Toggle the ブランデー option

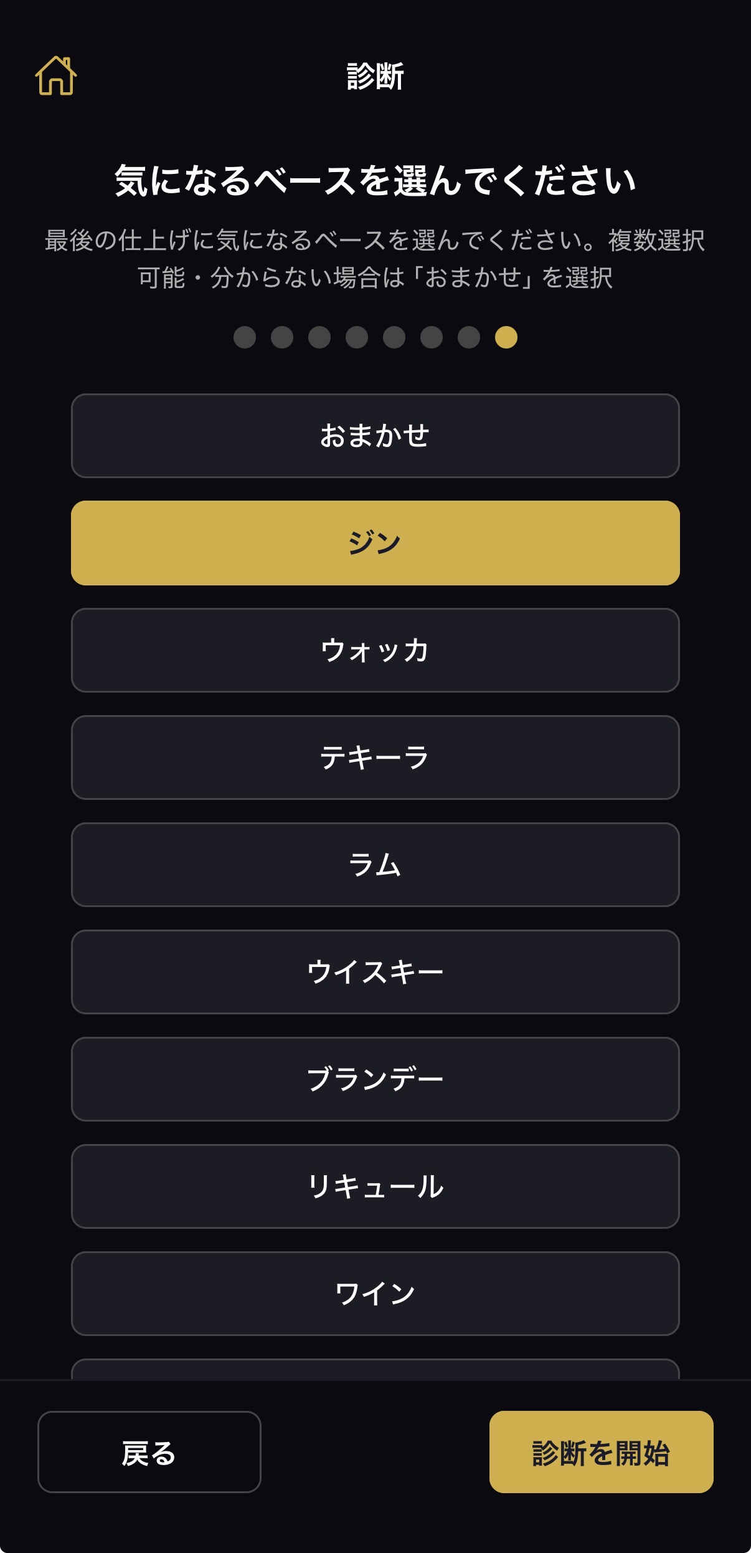pos(375,1079)
